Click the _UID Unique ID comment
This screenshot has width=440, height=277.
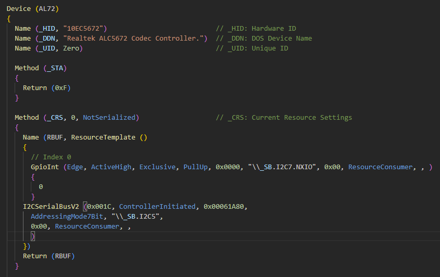click(x=252, y=48)
